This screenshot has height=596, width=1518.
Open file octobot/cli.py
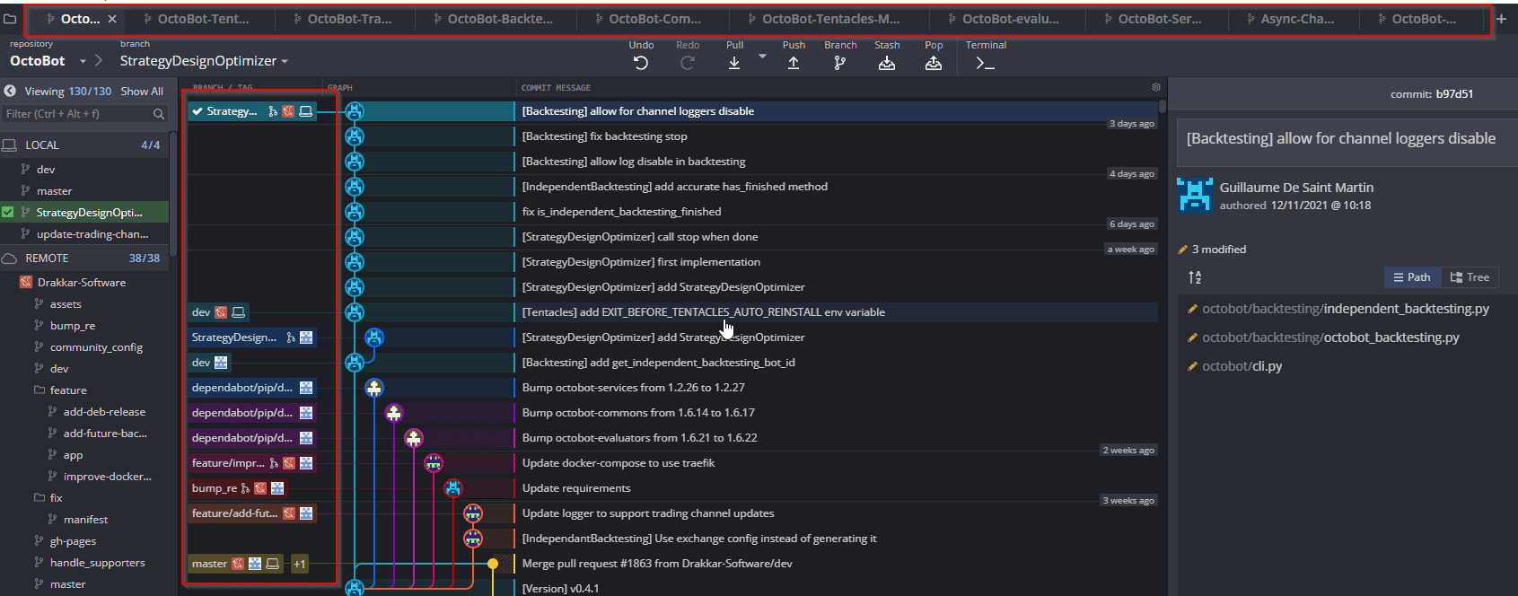[1242, 366]
